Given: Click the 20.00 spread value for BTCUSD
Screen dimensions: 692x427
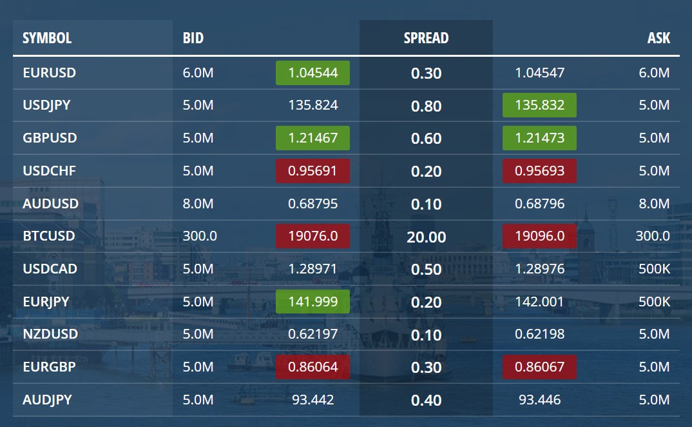Looking at the screenshot, I should pyautogui.click(x=427, y=236).
